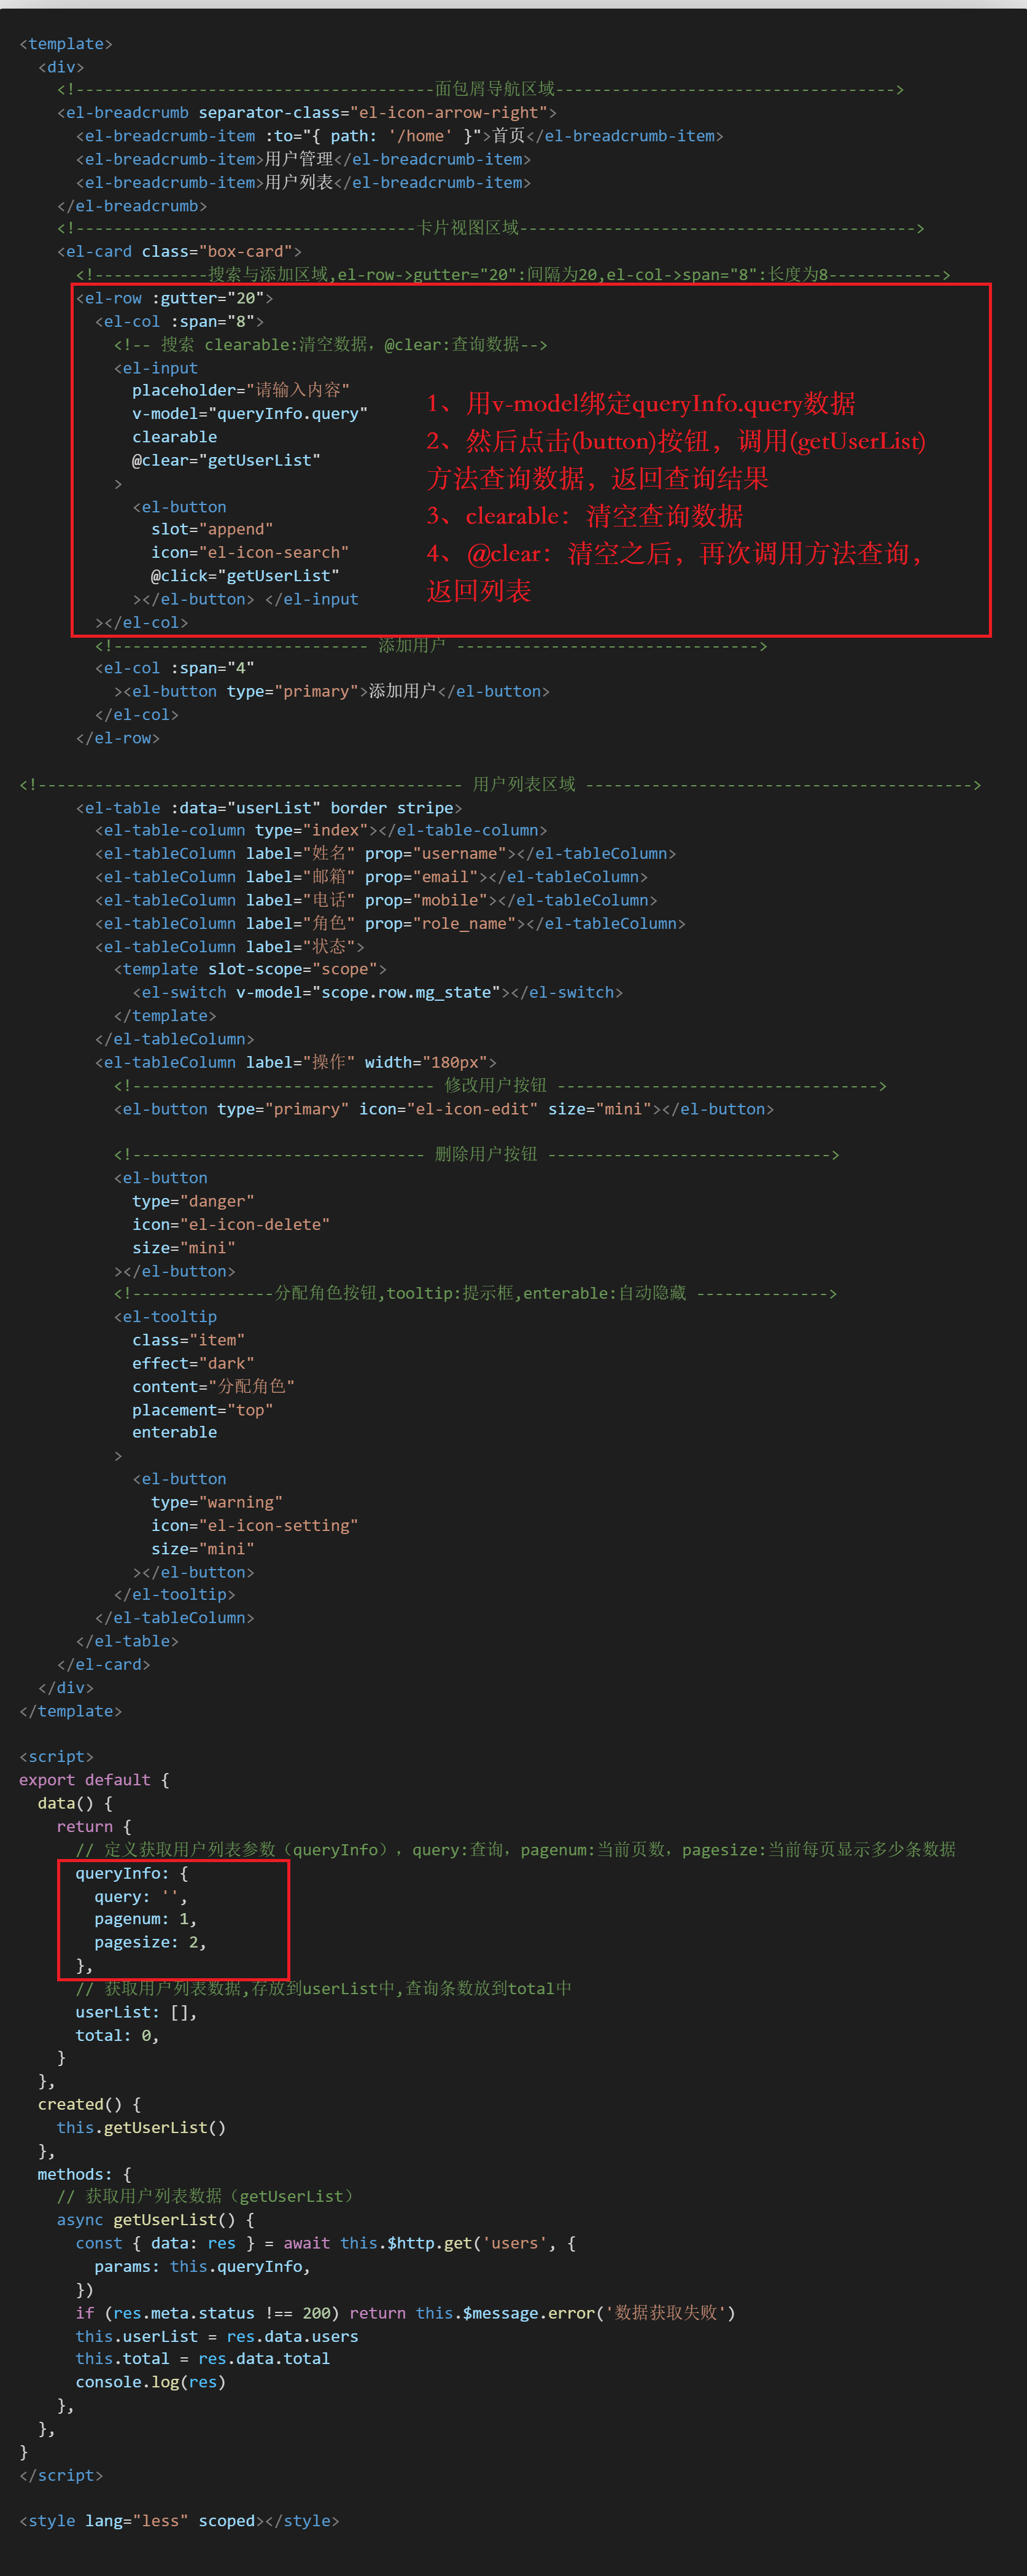Click the @click="getUserList" attribute line
The width and height of the screenshot is (1027, 2576).
click(245, 576)
